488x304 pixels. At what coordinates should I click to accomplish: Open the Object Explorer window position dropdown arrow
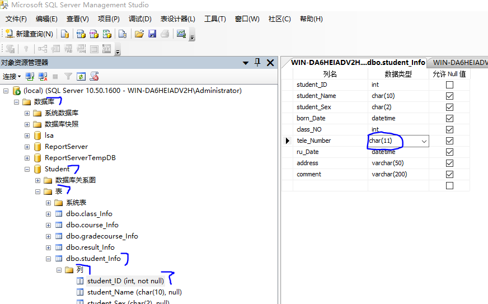point(246,63)
